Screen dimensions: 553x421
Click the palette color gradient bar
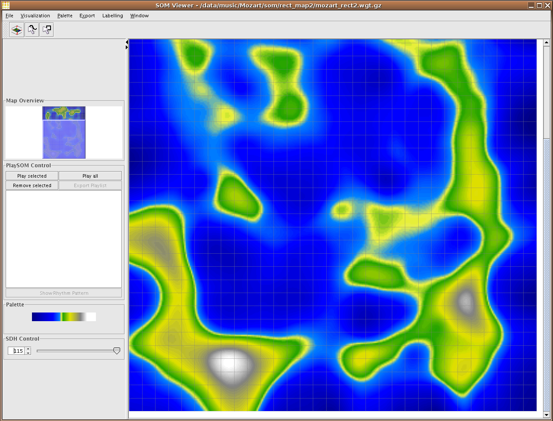click(x=64, y=317)
